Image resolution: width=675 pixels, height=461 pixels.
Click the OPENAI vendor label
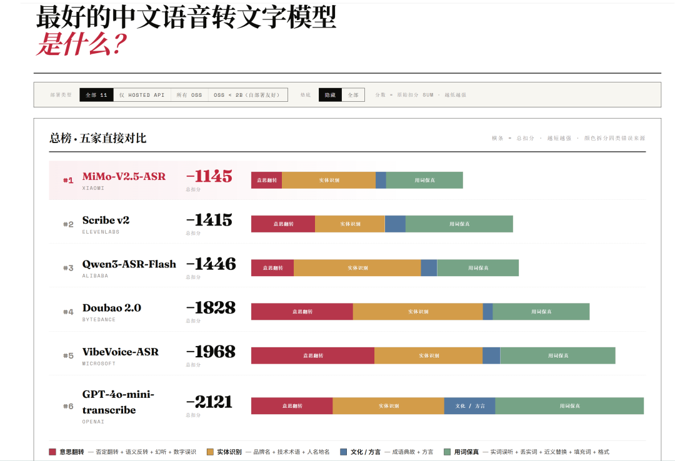[x=93, y=422]
